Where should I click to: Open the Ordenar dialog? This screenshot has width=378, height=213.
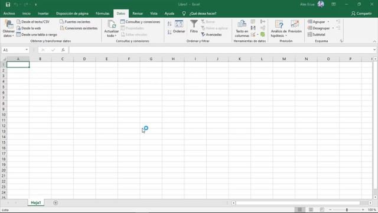179,27
